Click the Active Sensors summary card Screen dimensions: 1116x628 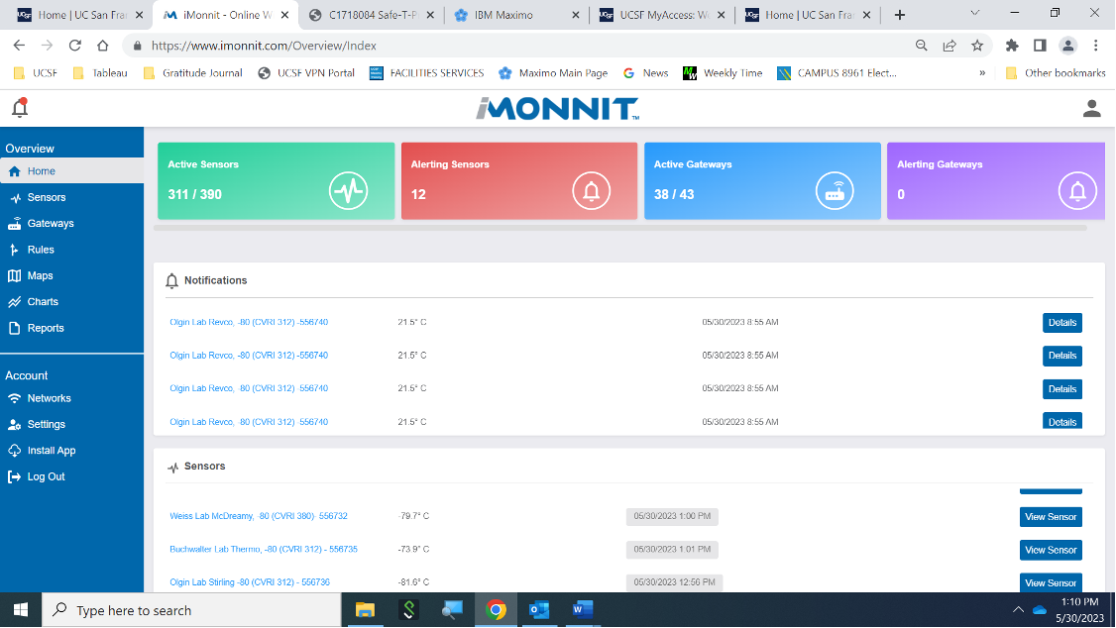(x=277, y=180)
